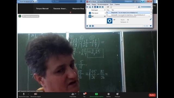Image resolution: width=174 pixels, height=98 pixels.
Task: Click the red Выйти button
Action: pos(152,95)
